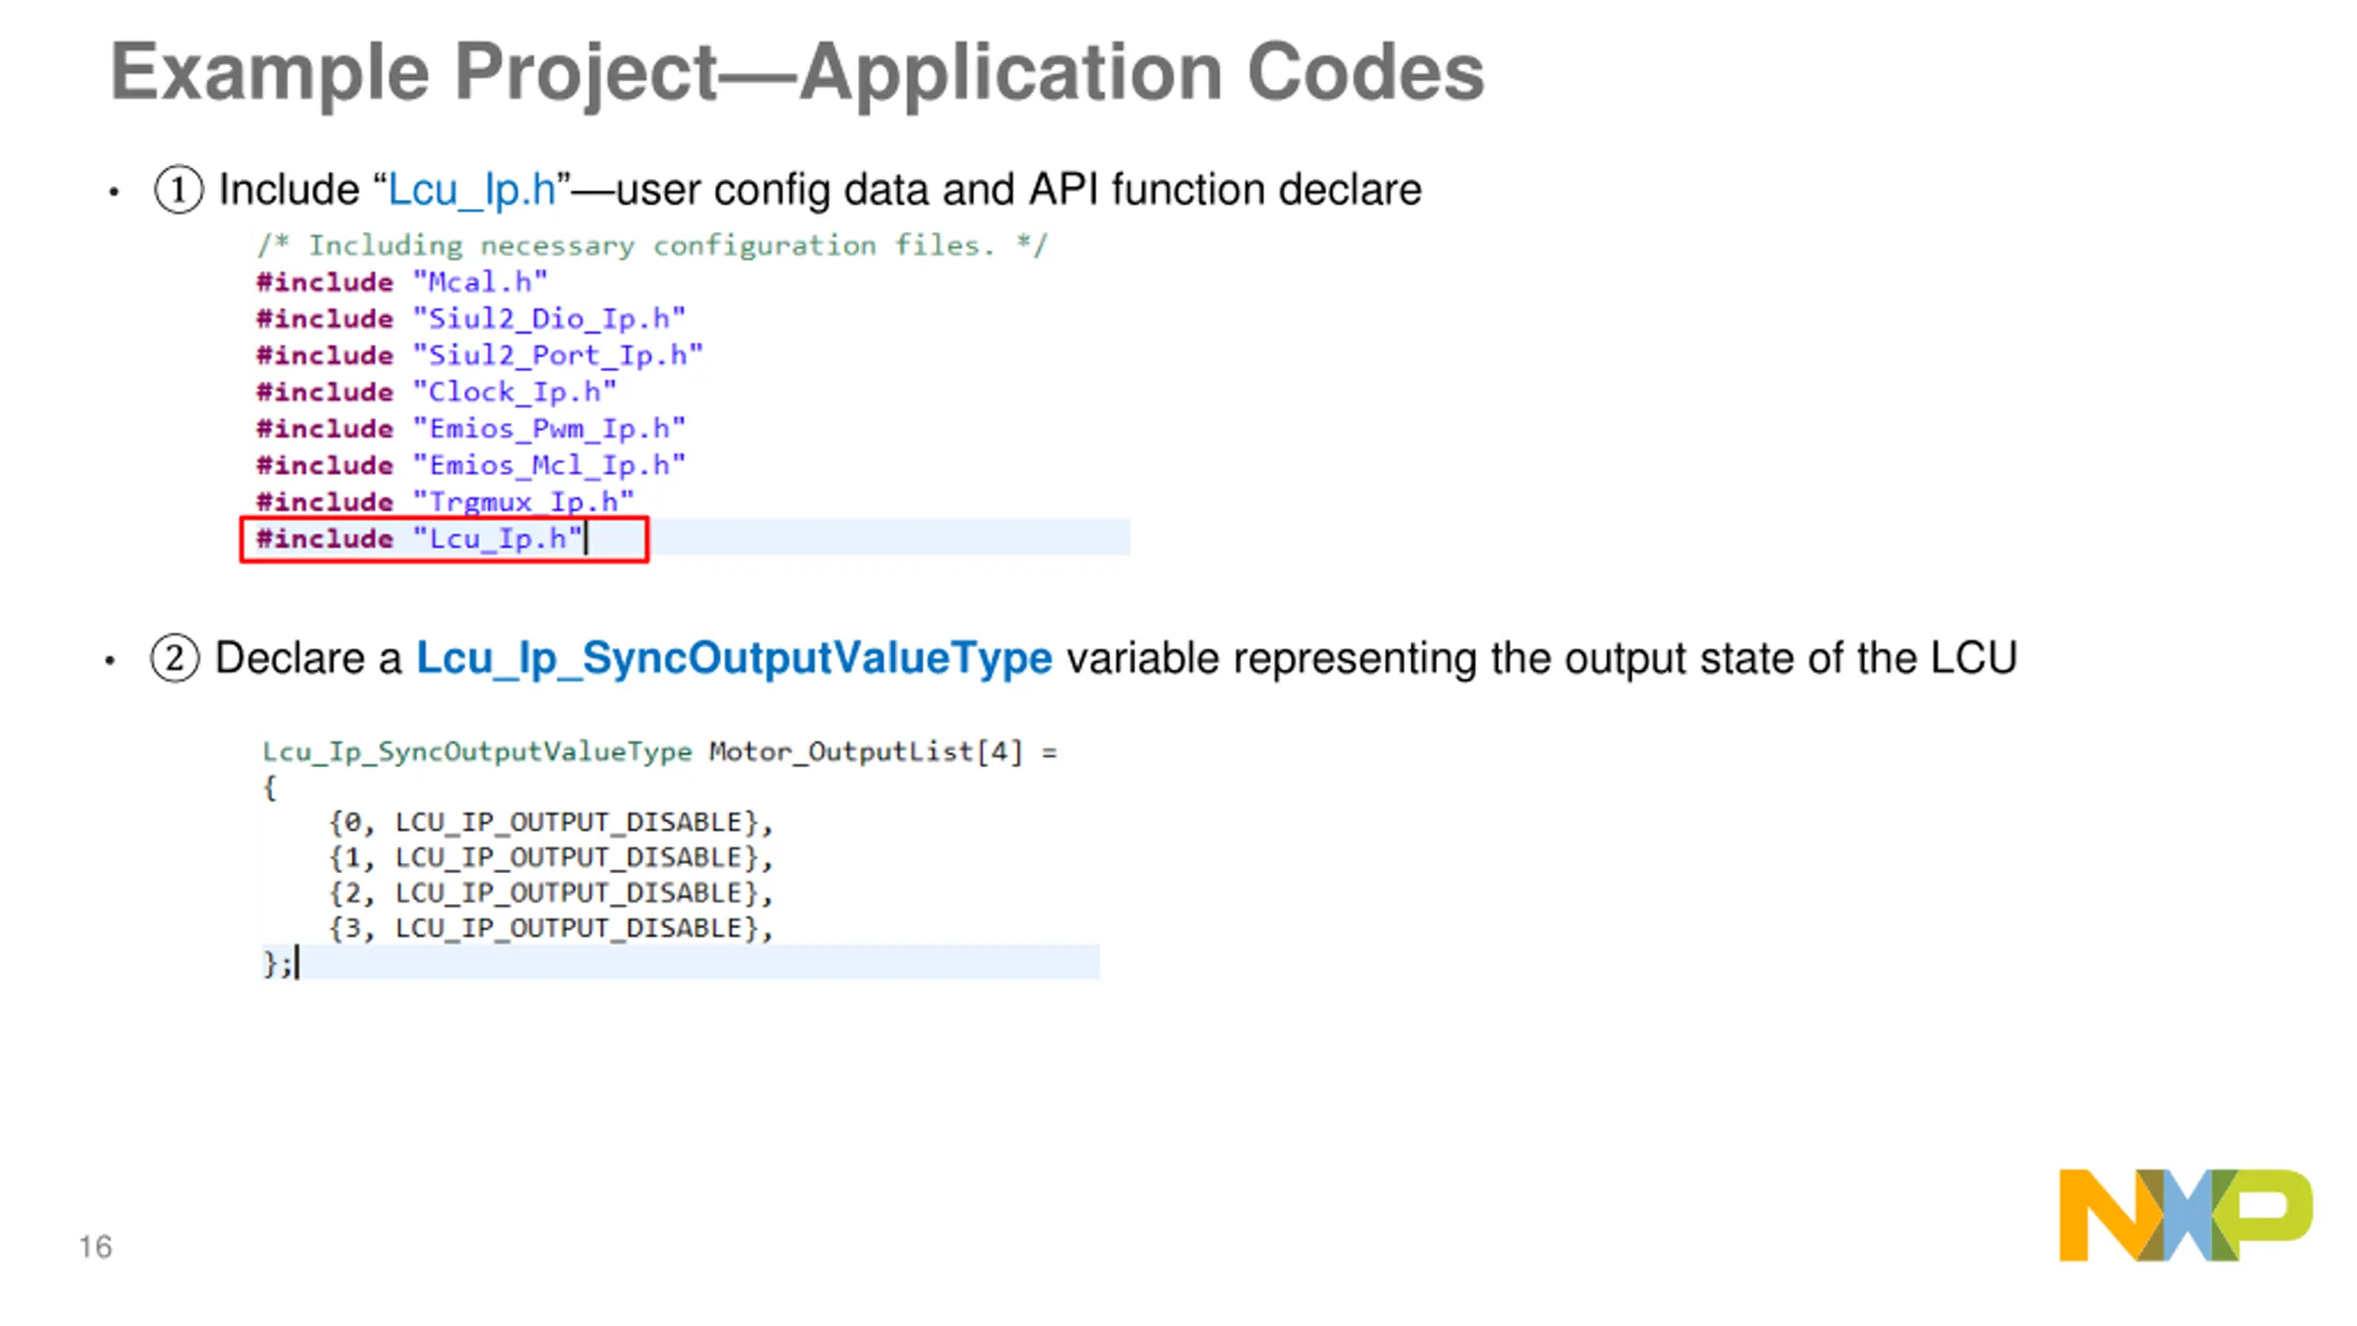Viewport: 2357px width, 1326px height.
Task: Click the 'Motor_OutputList[4]' variable name
Action: pos(865,752)
